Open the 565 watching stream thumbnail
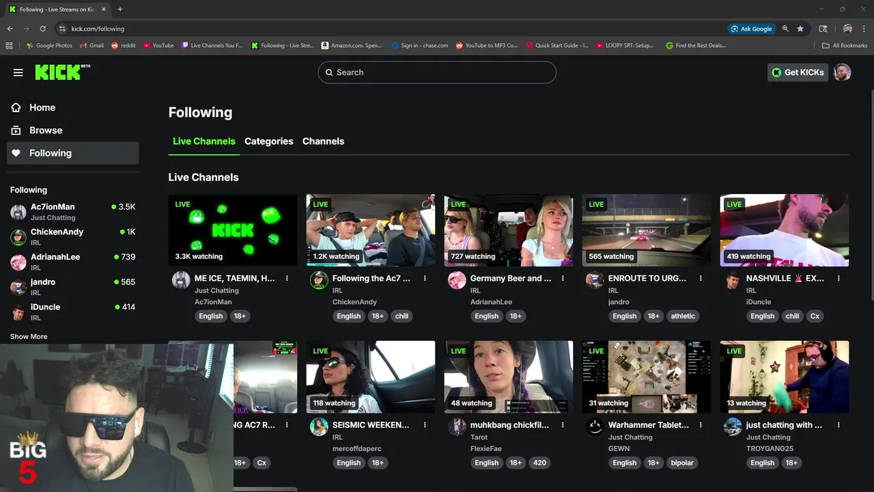Viewport: 874px width, 492px height. click(647, 230)
